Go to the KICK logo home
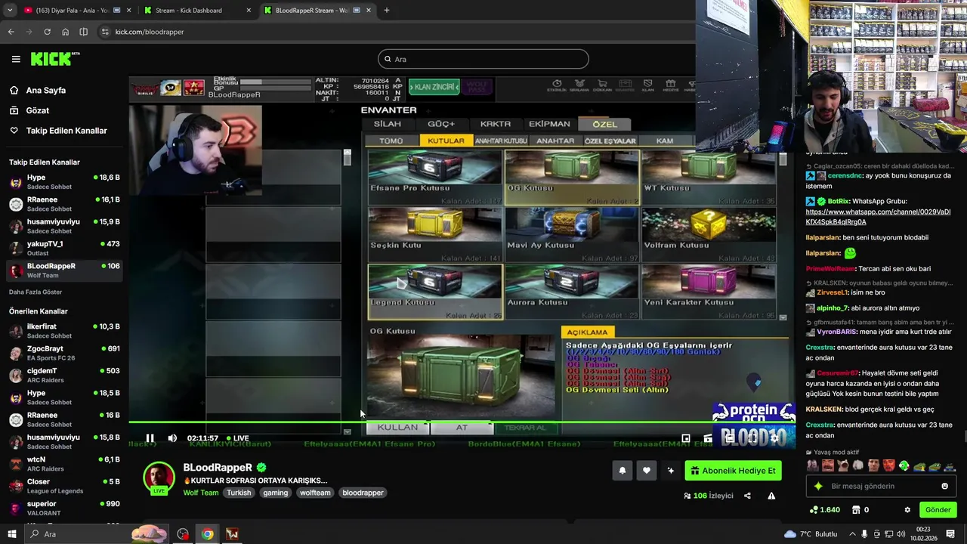Viewport: 967px width, 544px height. click(55, 59)
